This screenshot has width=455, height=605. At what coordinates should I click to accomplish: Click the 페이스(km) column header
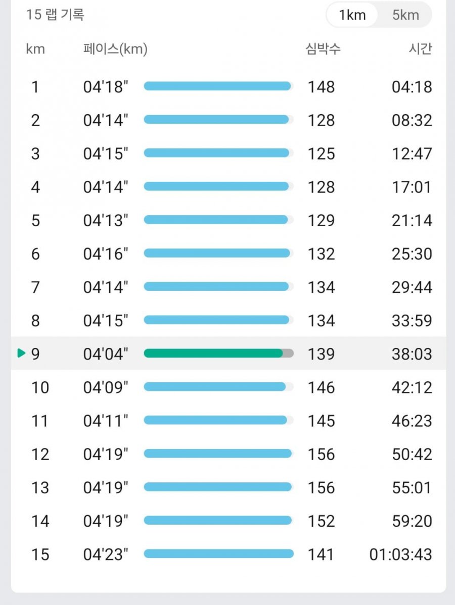point(115,49)
